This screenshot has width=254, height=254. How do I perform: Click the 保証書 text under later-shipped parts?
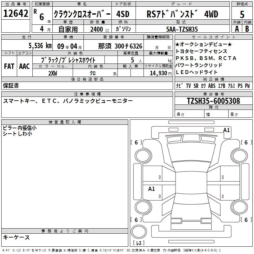click(11, 86)
